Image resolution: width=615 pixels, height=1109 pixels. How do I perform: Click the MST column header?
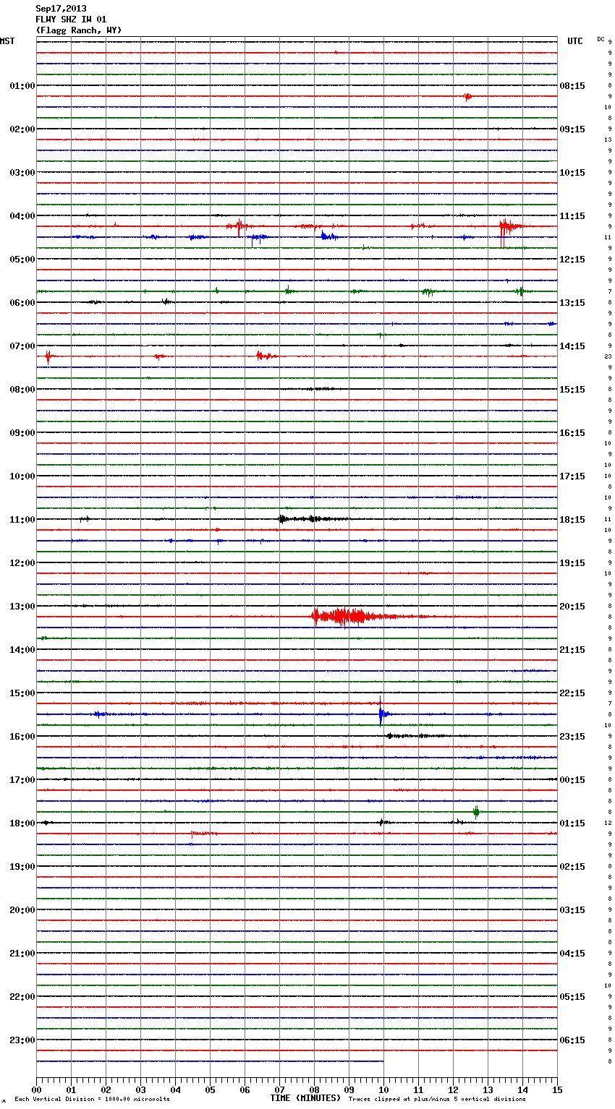tap(7, 41)
